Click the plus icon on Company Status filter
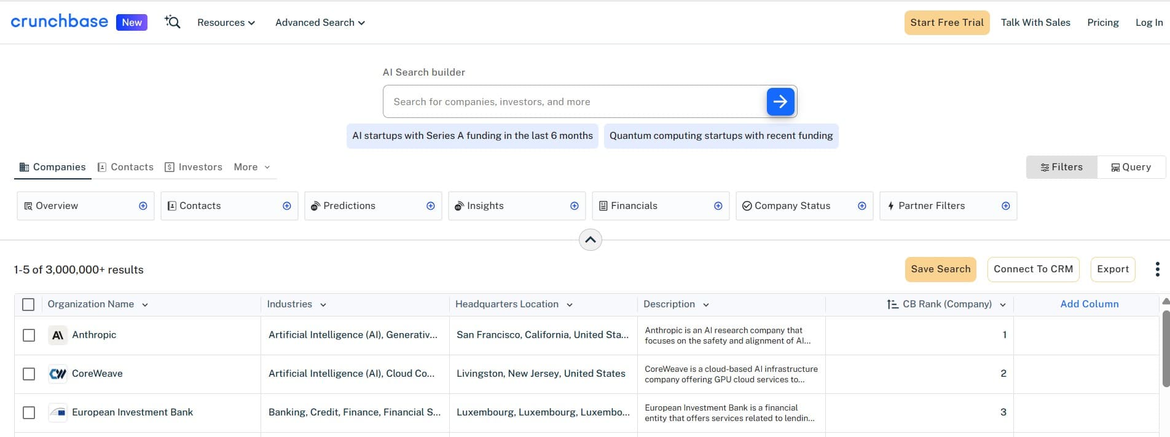 click(x=862, y=206)
